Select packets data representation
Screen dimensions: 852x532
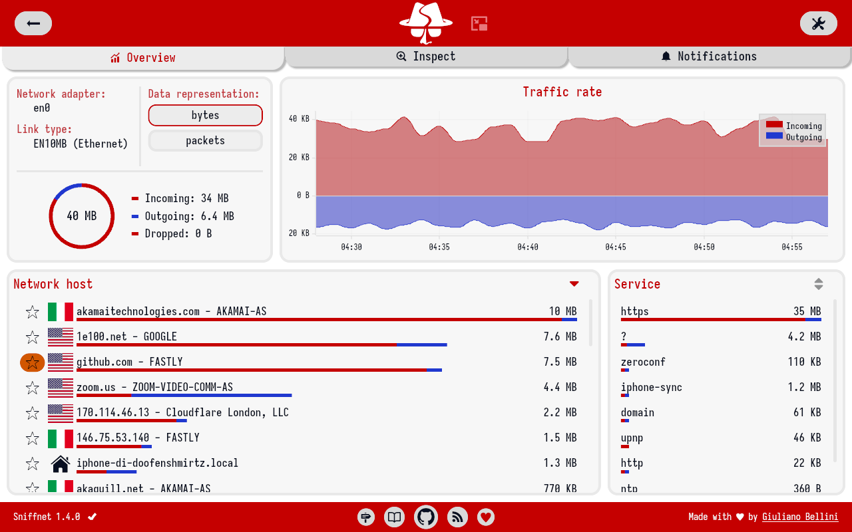[205, 140]
